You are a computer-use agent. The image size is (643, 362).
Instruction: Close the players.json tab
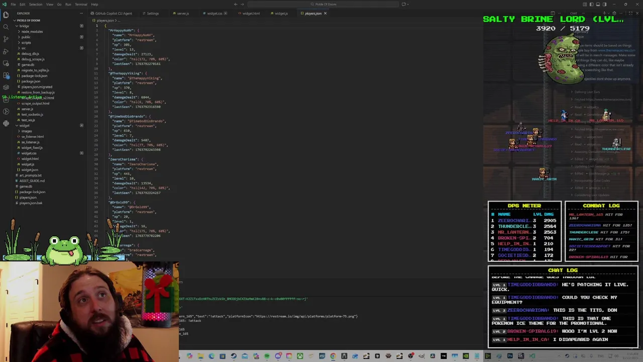point(325,14)
